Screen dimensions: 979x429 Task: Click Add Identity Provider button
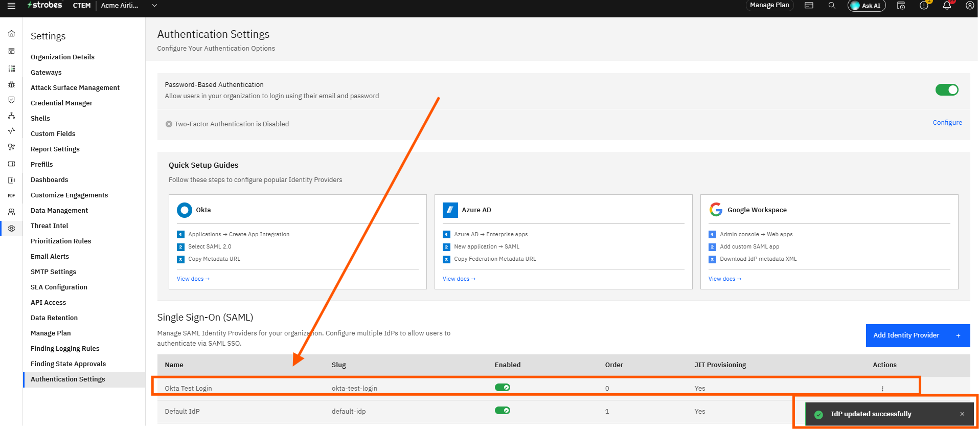[918, 335]
